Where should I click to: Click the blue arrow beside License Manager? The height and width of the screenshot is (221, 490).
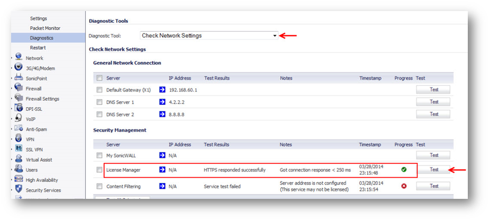coord(162,170)
